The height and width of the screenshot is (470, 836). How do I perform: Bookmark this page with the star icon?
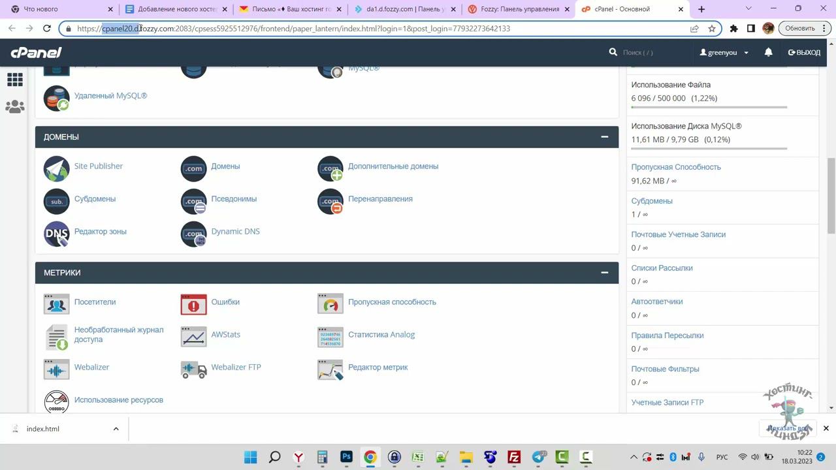pyautogui.click(x=712, y=28)
